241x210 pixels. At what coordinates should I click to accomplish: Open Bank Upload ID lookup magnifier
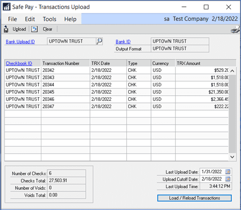coord(99,41)
